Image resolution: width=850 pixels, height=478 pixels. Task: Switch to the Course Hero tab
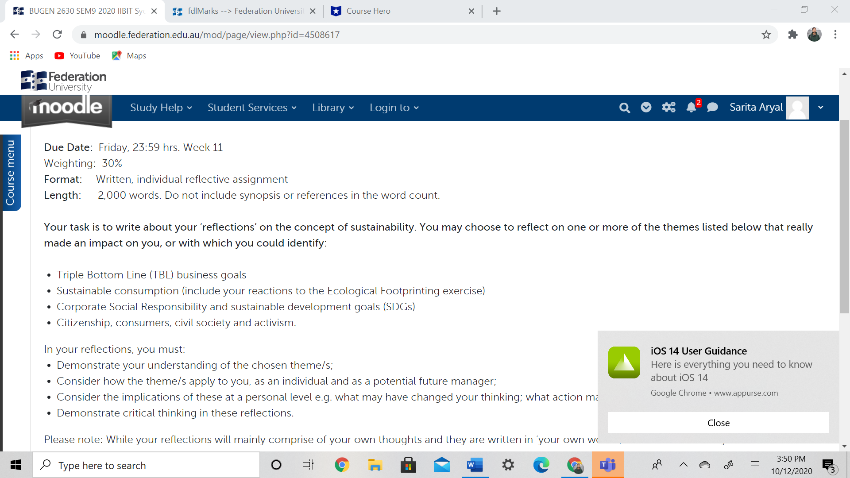click(x=398, y=11)
